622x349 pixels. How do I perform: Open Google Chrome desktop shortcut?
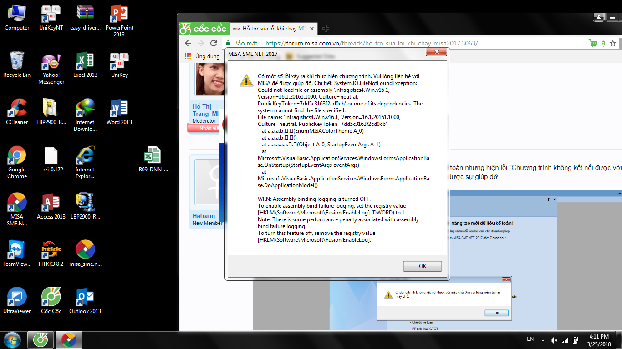[17, 163]
